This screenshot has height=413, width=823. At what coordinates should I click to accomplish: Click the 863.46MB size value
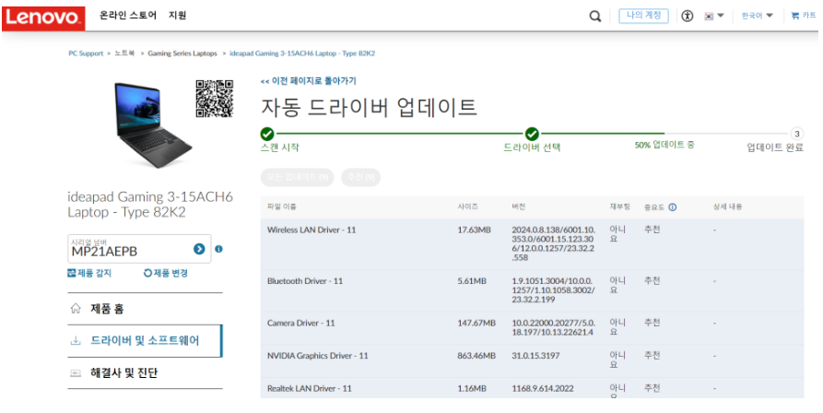pos(476,356)
